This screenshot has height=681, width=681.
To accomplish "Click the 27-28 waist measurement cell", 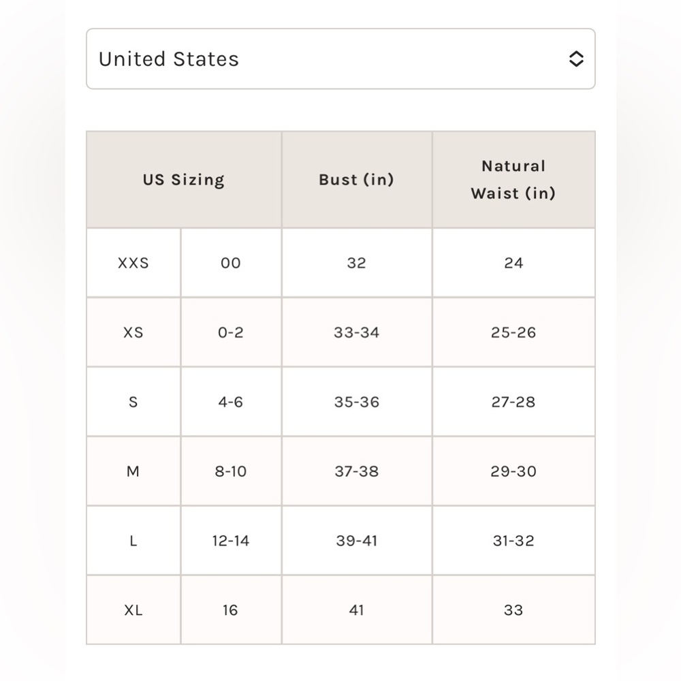I will (x=513, y=402).
